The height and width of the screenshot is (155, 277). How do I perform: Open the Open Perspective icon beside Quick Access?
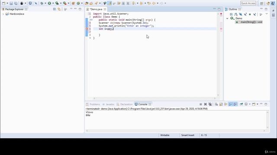(261, 3)
